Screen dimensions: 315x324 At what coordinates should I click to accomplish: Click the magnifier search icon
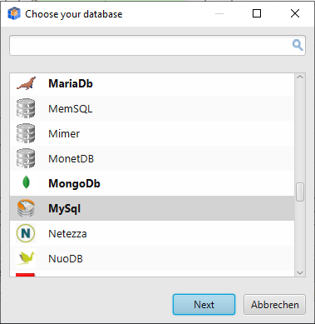[x=298, y=45]
